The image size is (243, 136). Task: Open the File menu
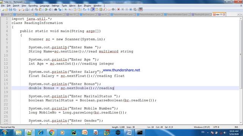point(3,6)
